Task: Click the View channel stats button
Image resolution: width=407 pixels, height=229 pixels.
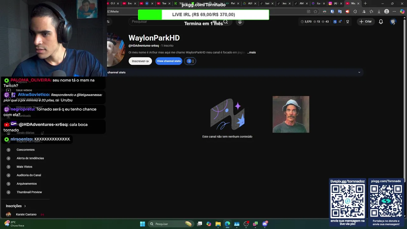Action: (x=169, y=61)
